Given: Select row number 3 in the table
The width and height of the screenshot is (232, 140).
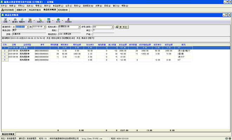Looking at the screenshot, I should tap(5, 54).
